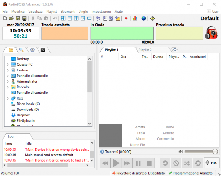
Task: Add a new playlist tab with plus icon
Action: pyautogui.click(x=175, y=50)
